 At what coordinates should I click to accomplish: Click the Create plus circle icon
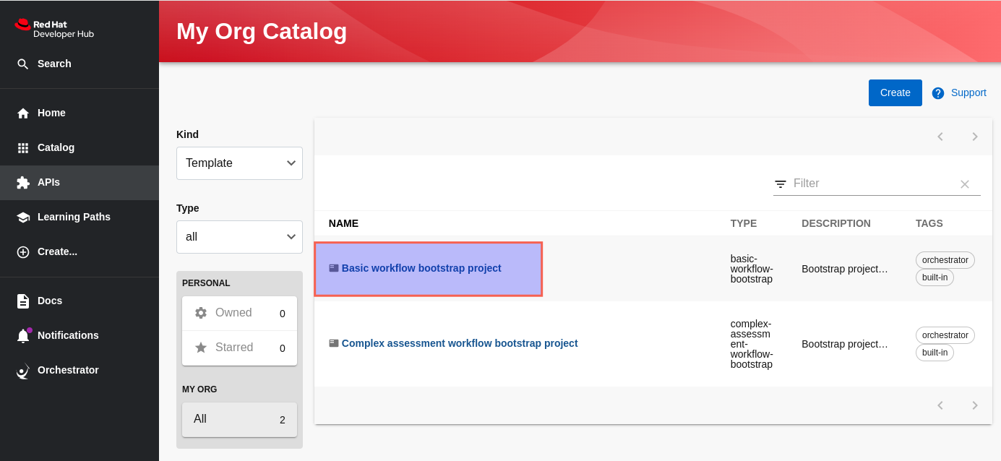[23, 252]
